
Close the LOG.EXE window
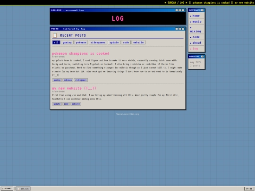click(183, 10)
